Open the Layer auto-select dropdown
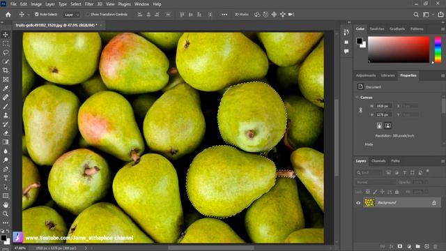 71,15
